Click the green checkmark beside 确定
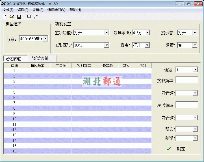The height and width of the screenshot is (162, 204). click(x=169, y=148)
